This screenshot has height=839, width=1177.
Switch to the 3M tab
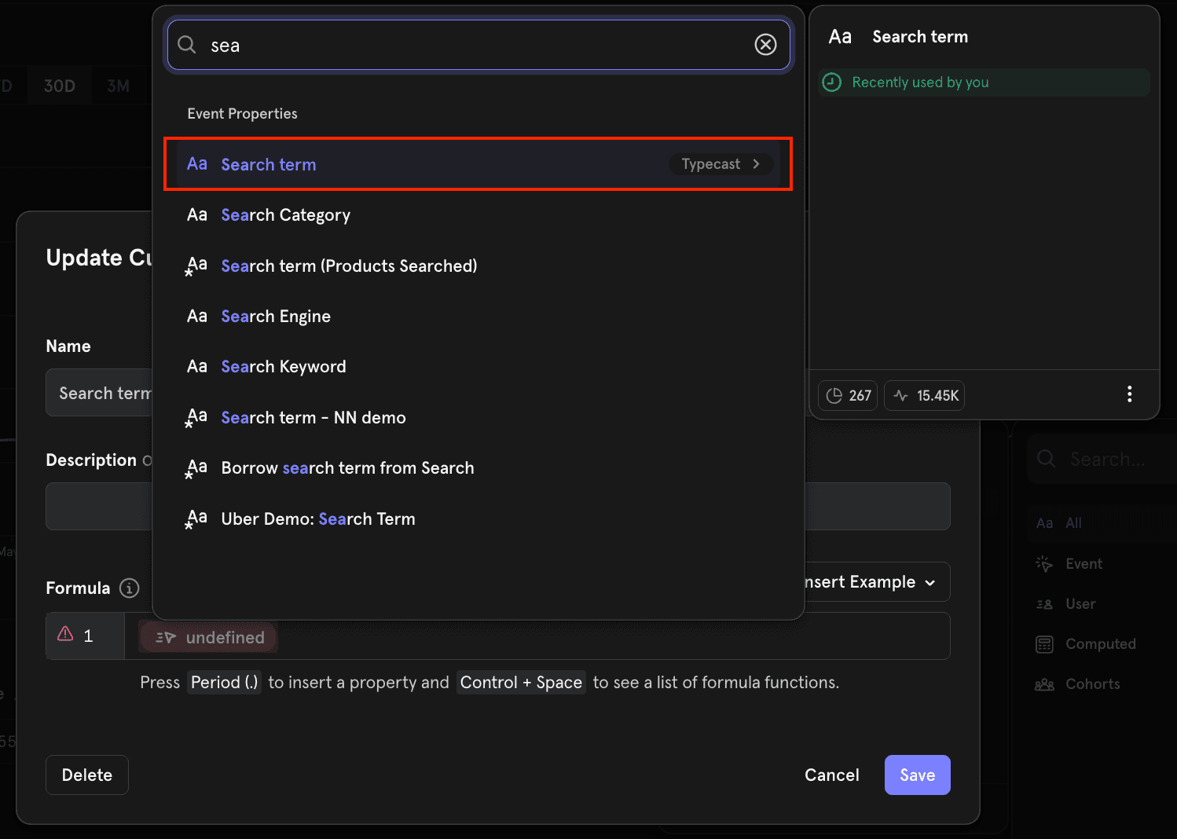point(119,85)
